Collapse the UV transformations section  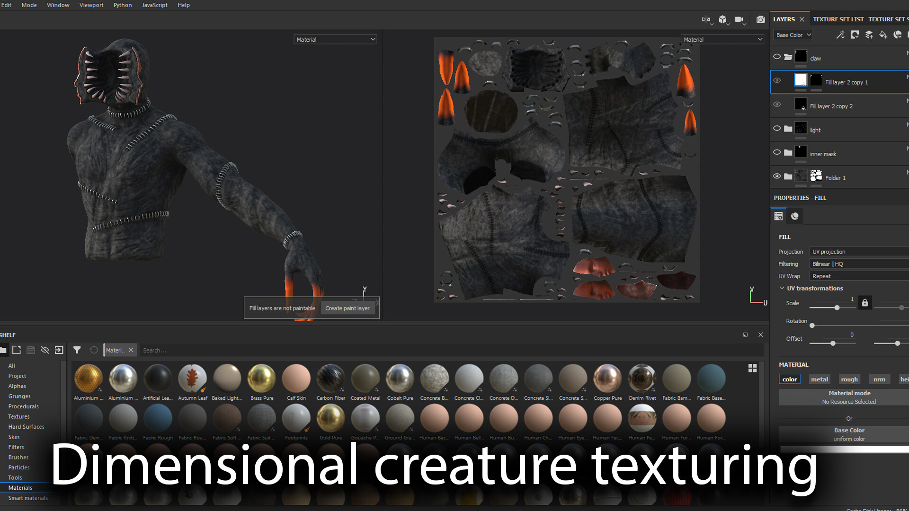[x=783, y=288]
